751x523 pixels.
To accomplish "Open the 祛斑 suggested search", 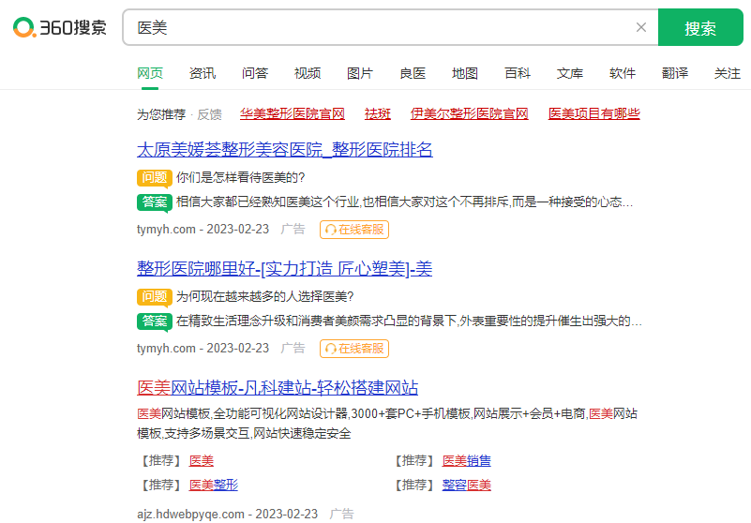I will [378, 114].
